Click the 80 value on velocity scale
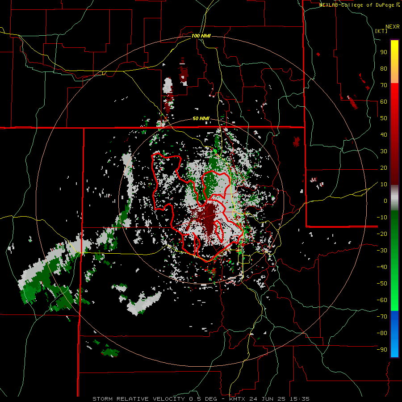This screenshot has height=402, width=402. 384,68
